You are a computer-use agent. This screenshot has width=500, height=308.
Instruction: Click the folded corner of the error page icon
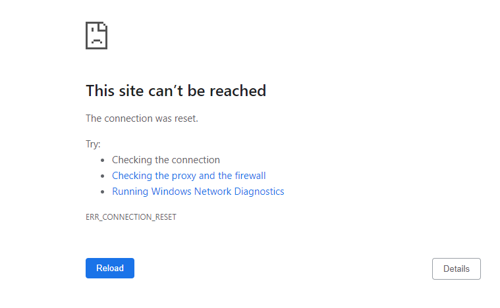point(103,26)
